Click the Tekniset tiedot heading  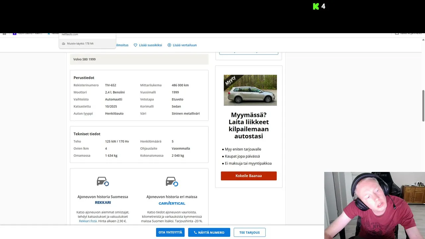click(87, 134)
